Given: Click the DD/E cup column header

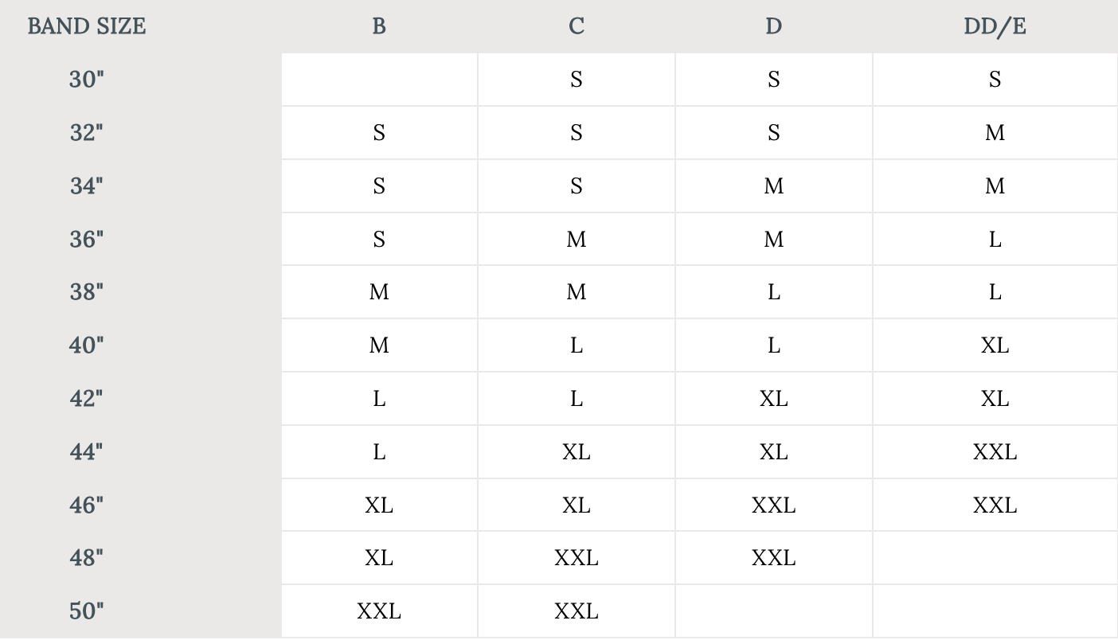Looking at the screenshot, I should (x=995, y=26).
